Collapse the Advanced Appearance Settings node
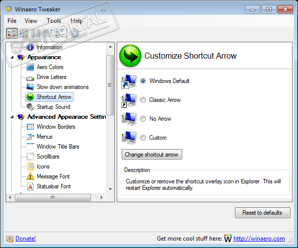This screenshot has height=248, width=298. click(12, 117)
